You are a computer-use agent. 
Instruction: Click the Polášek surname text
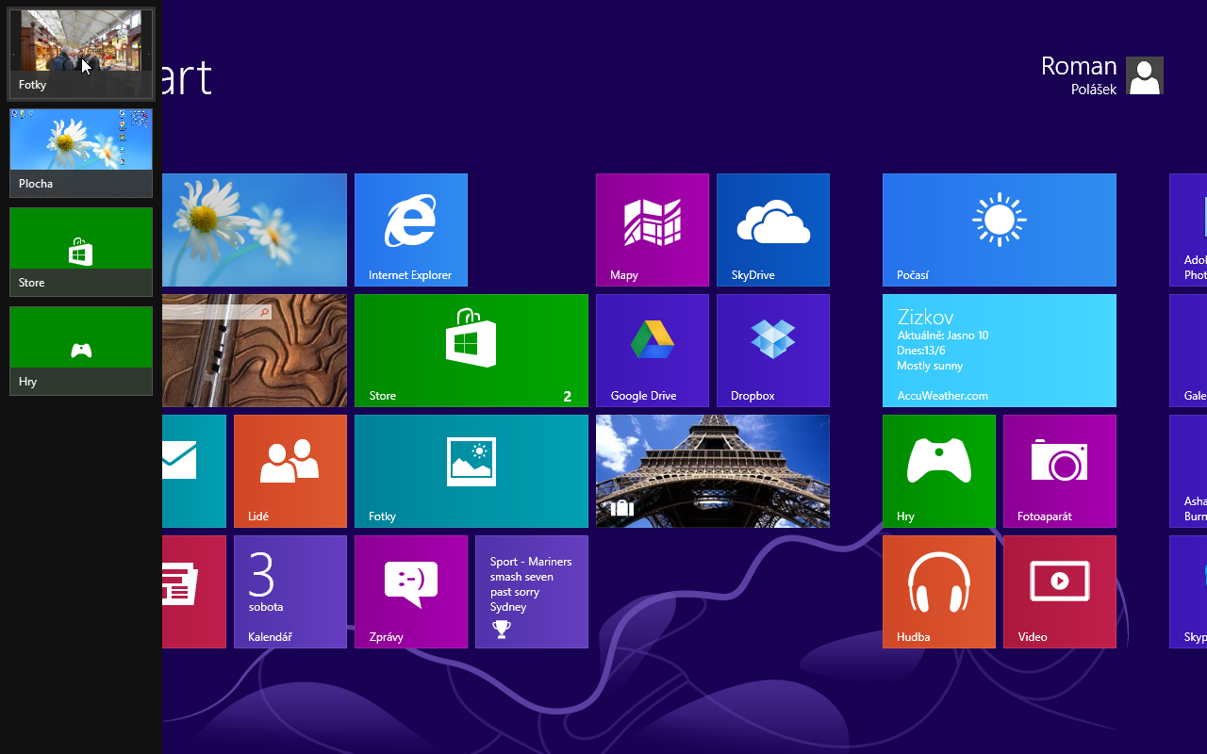coord(1094,90)
